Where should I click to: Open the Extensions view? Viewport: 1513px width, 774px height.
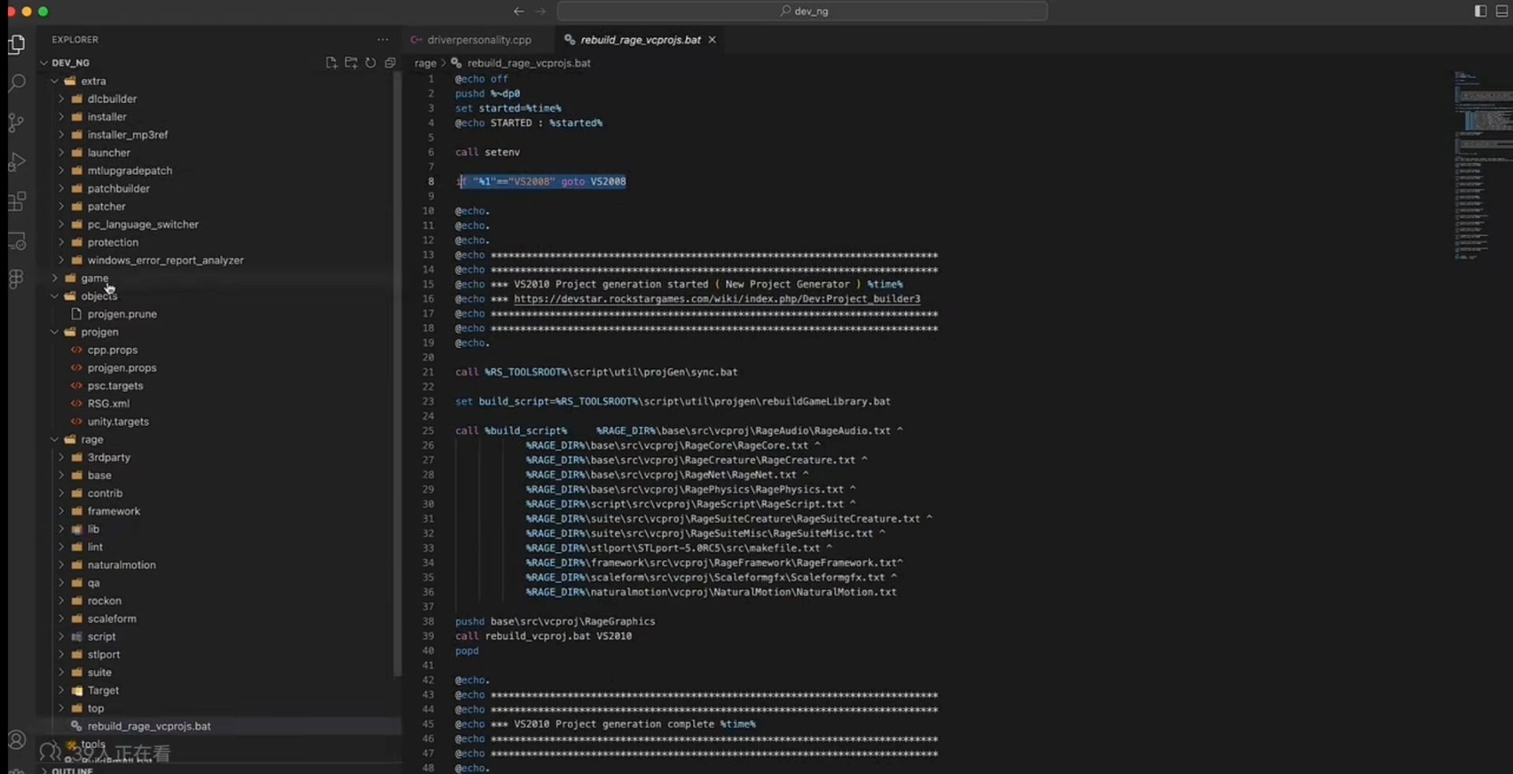tap(17, 201)
